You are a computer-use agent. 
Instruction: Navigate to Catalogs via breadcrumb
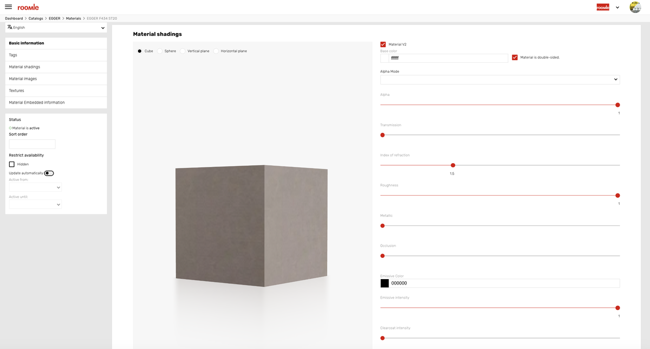tap(36, 18)
